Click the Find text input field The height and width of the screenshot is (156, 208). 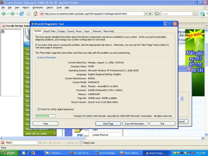coord(25,143)
